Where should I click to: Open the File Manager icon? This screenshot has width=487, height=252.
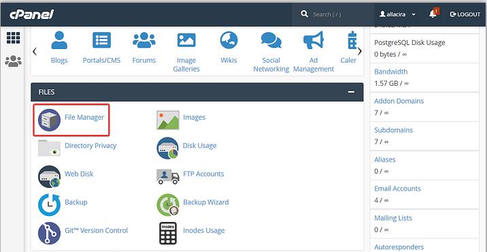point(50,120)
